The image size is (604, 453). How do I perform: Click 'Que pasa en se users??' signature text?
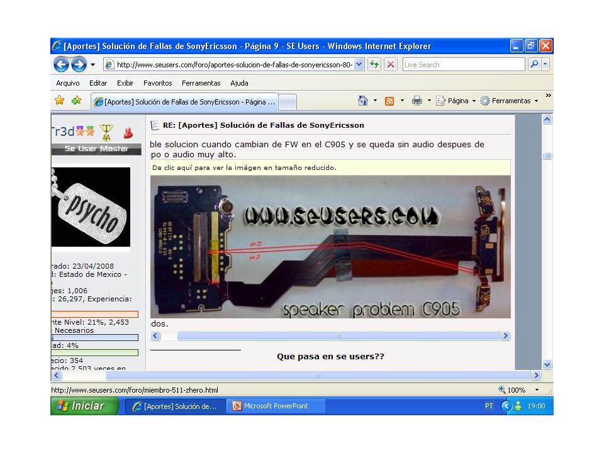(330, 356)
